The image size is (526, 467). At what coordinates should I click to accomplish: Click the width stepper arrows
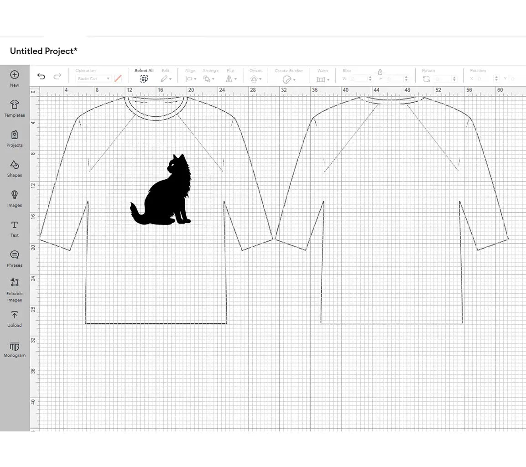pos(370,79)
